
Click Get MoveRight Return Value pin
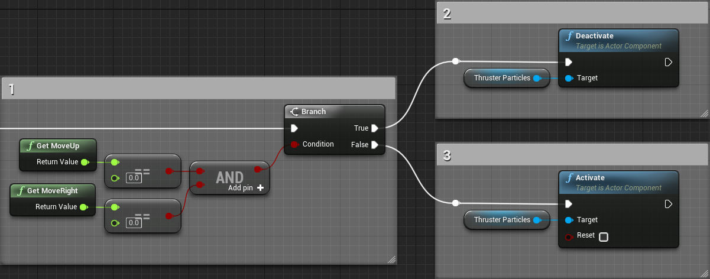(x=84, y=207)
